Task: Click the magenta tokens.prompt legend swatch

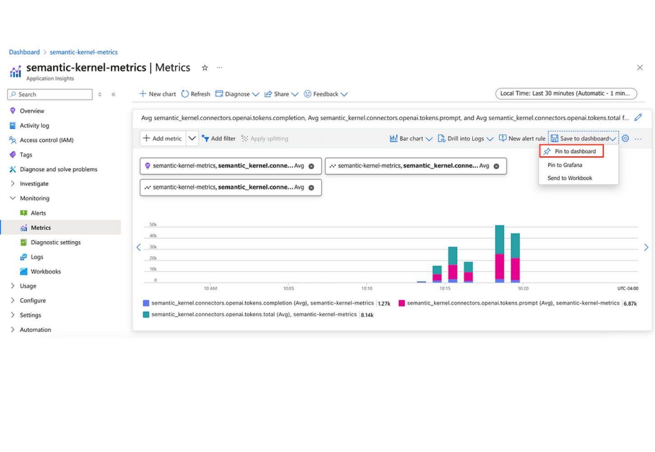Action: [402, 303]
